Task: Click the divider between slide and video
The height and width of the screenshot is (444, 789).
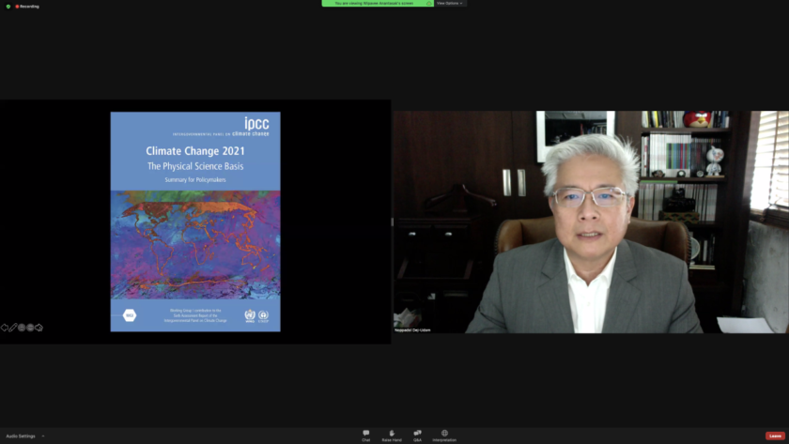Action: [x=392, y=222]
